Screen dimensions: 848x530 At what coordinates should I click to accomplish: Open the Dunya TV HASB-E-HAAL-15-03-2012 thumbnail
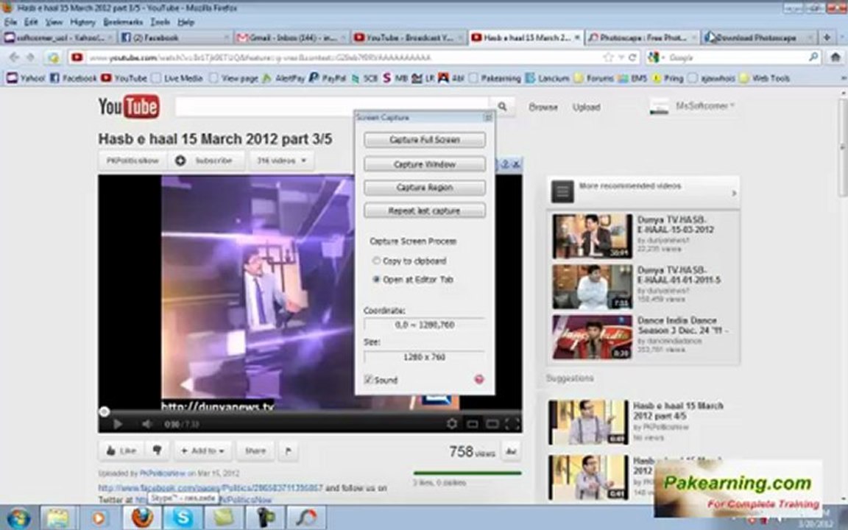[592, 236]
